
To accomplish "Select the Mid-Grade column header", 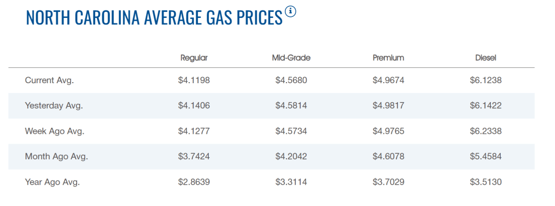I will click(x=291, y=58).
